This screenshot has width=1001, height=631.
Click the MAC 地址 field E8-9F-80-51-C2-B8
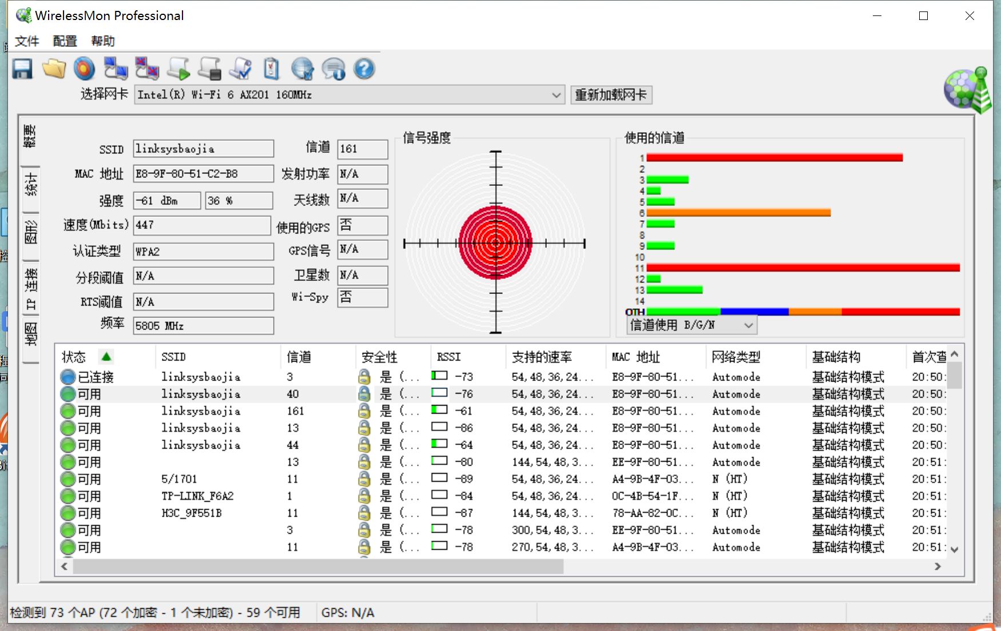coord(204,174)
